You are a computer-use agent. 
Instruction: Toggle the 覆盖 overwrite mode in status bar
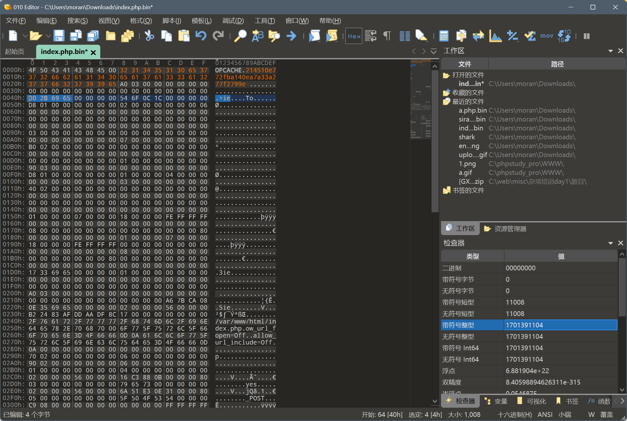(606, 415)
